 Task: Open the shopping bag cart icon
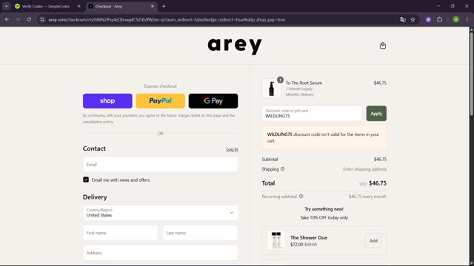pos(383,46)
